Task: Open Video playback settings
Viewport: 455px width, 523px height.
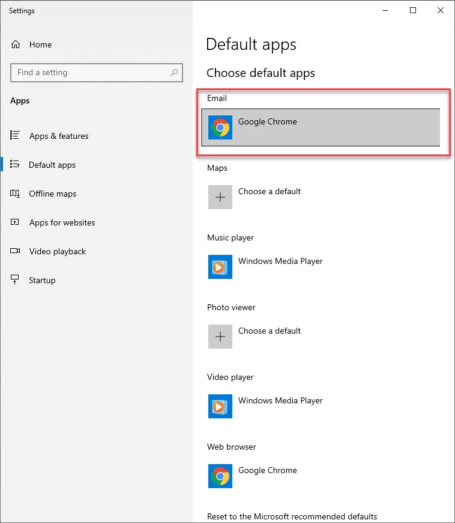Action: [x=97, y=251]
